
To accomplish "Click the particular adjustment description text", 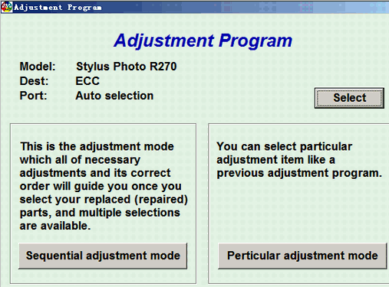I will 299,160.
